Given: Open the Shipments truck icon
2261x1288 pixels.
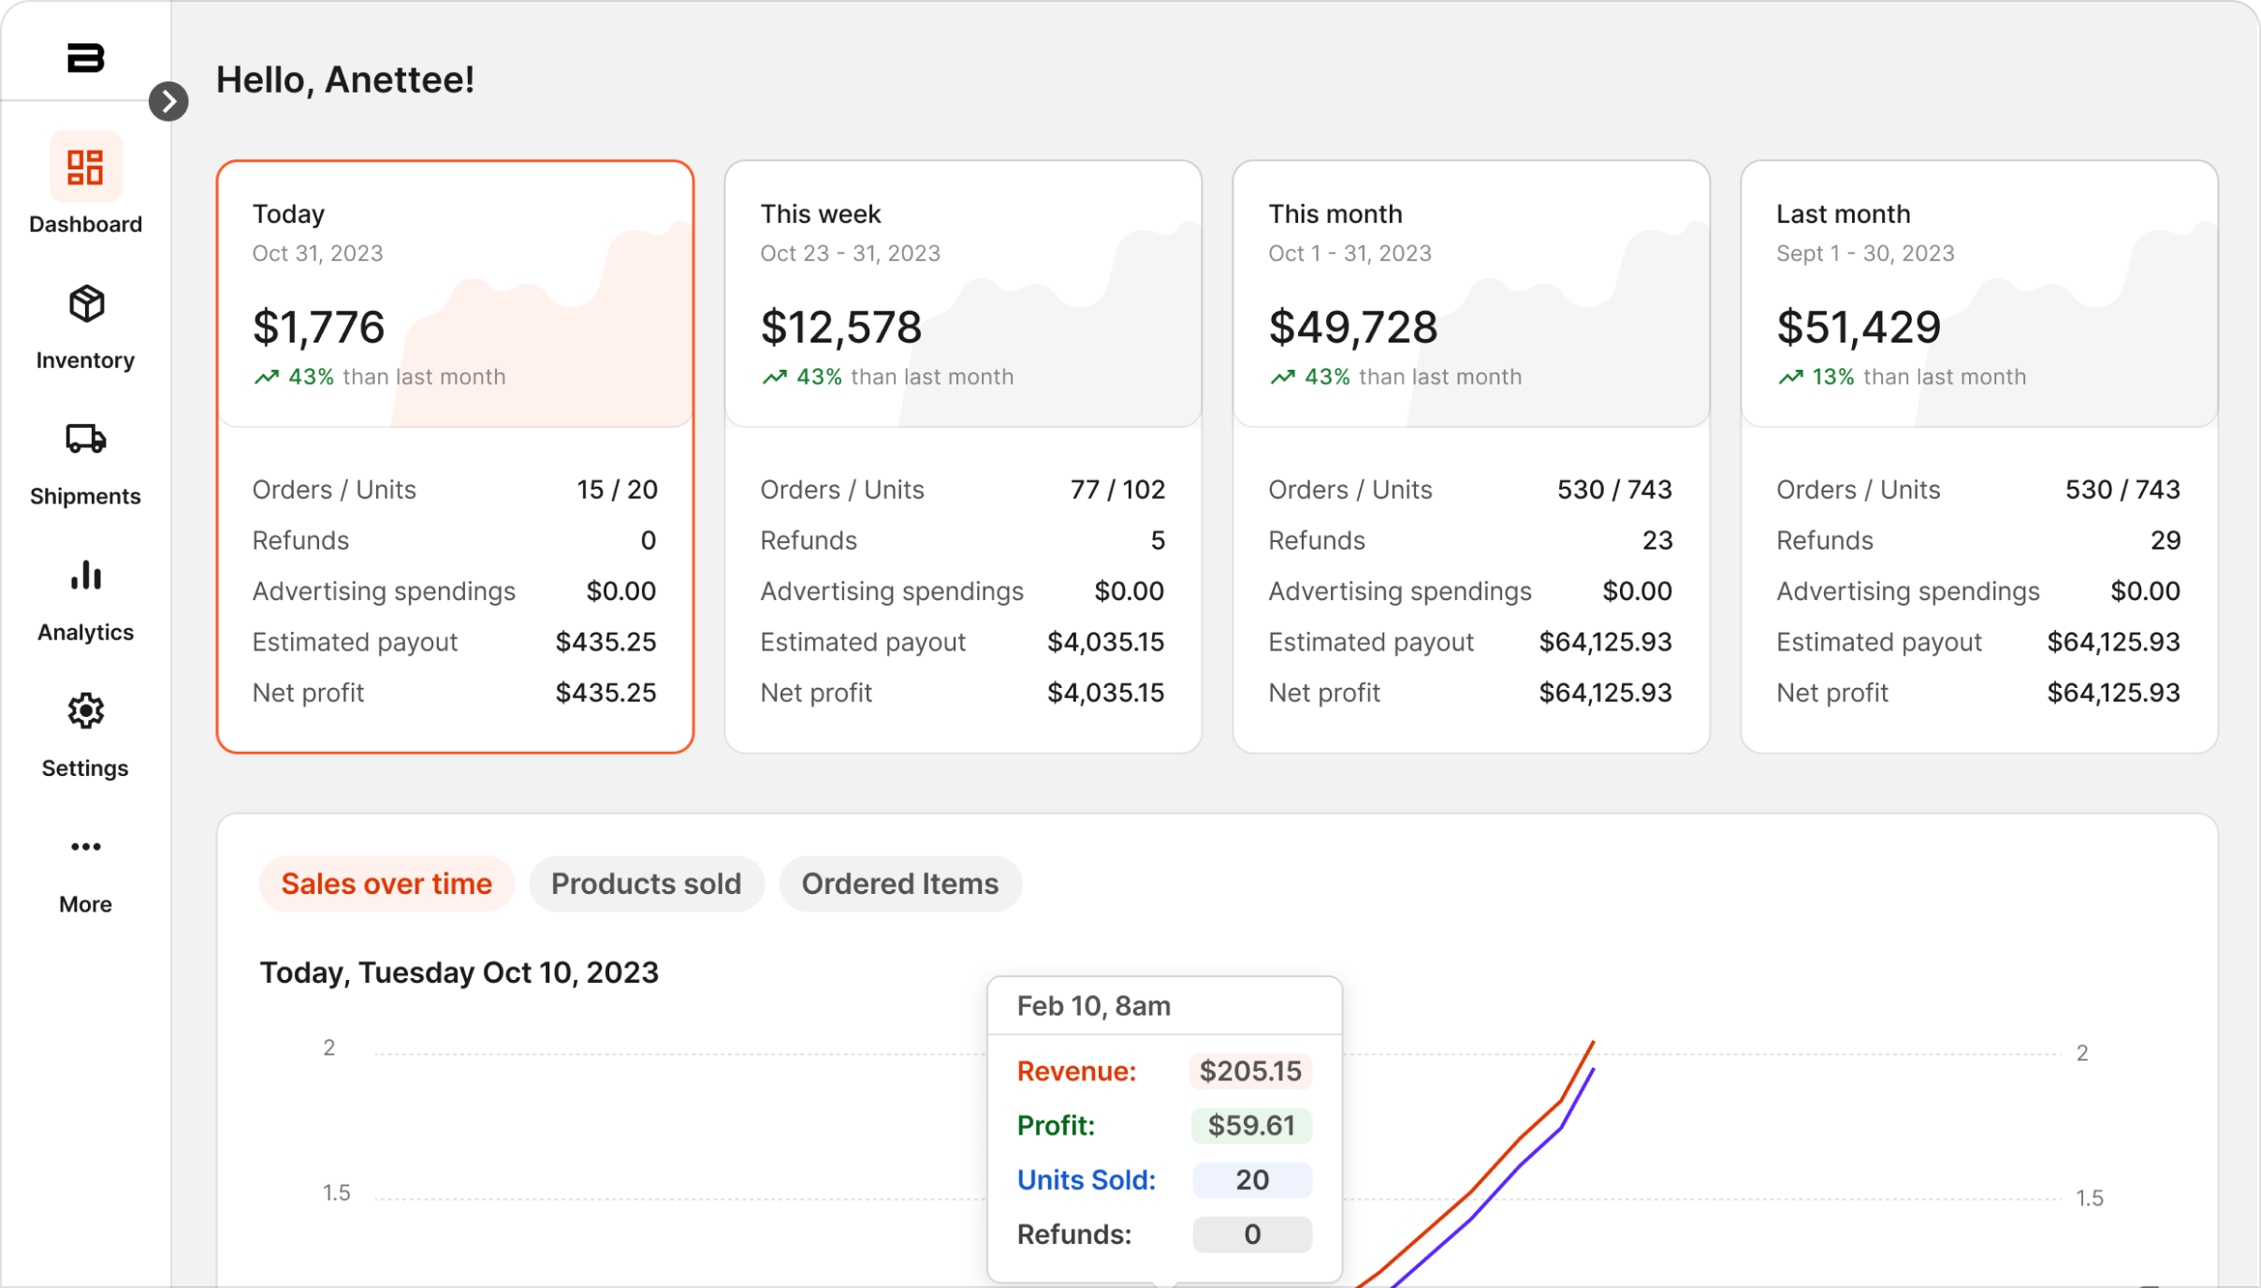Looking at the screenshot, I should 86,439.
